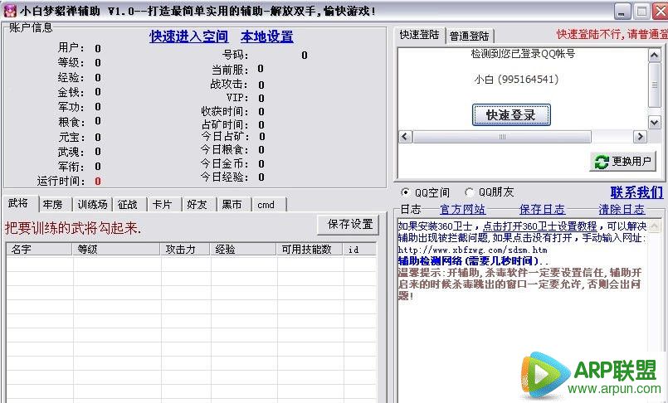Click the 运行时间 red value
Screen dimensions: 668x403
click(x=98, y=182)
